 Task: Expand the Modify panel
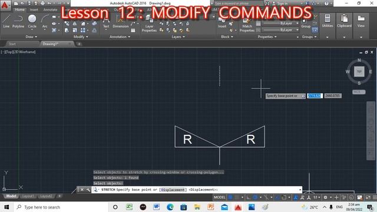(81, 37)
